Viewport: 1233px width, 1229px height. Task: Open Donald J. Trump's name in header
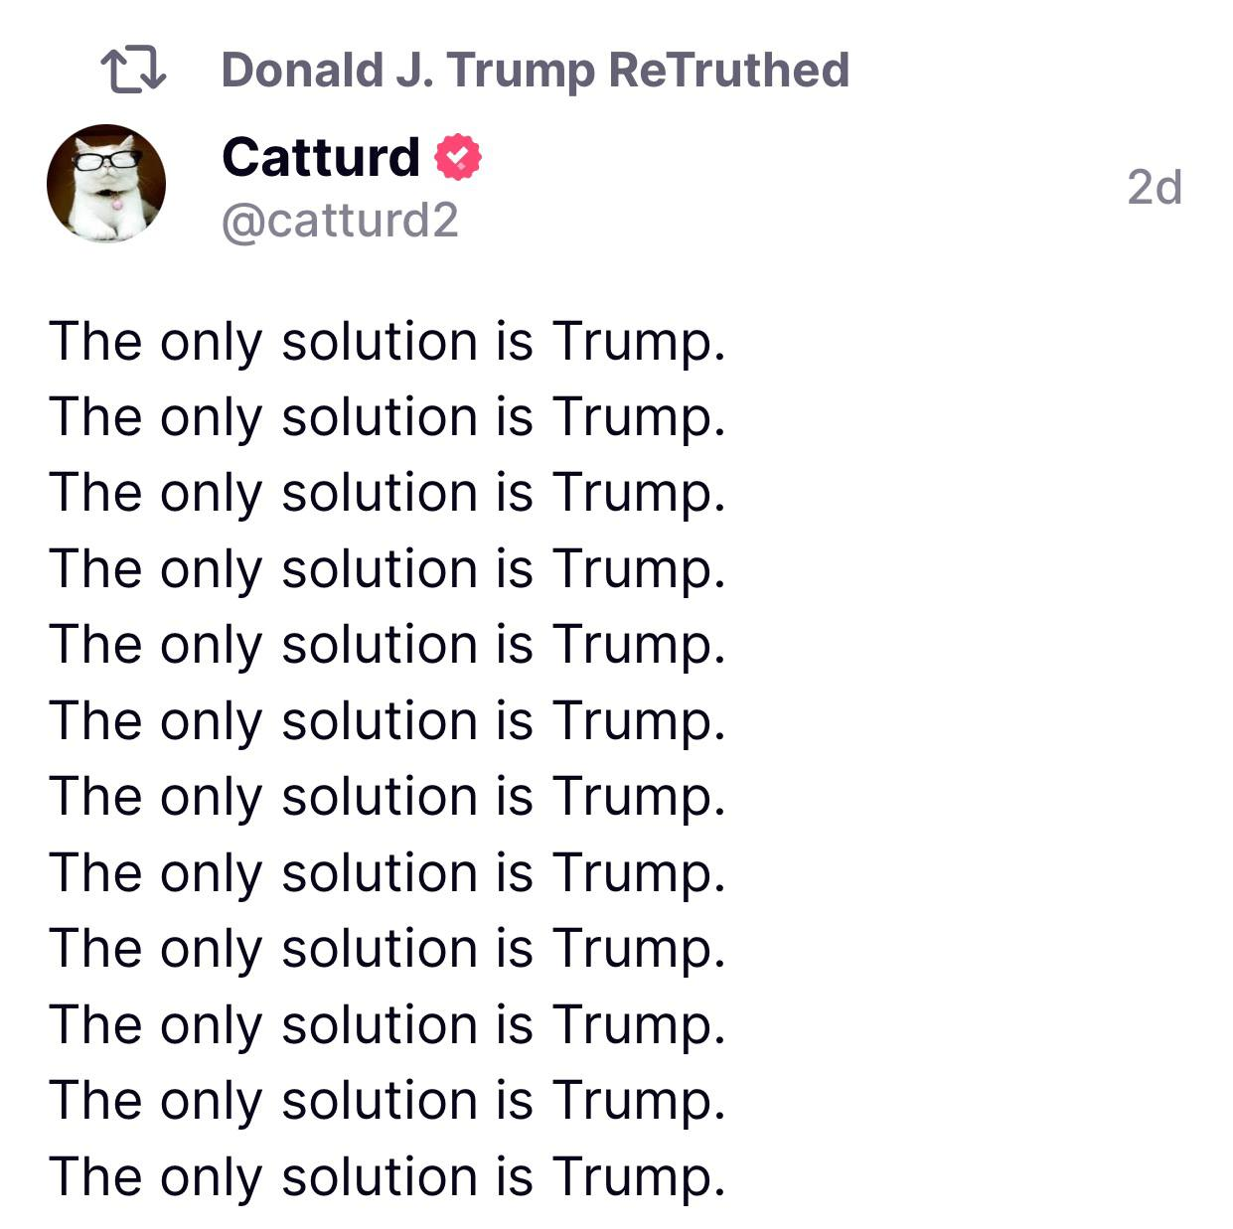pyautogui.click(x=408, y=71)
